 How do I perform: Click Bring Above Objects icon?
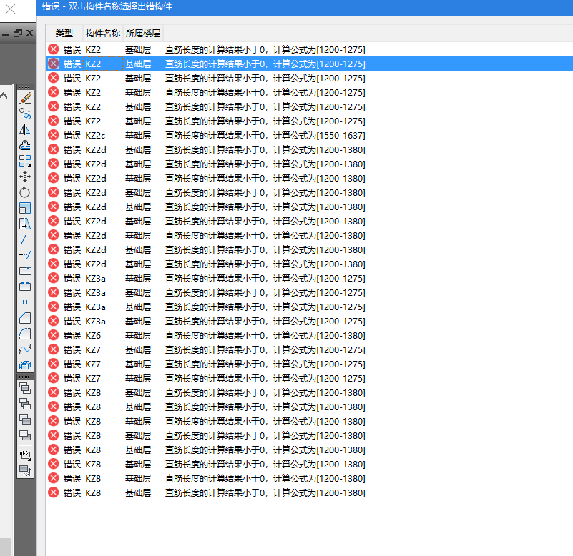point(25,420)
